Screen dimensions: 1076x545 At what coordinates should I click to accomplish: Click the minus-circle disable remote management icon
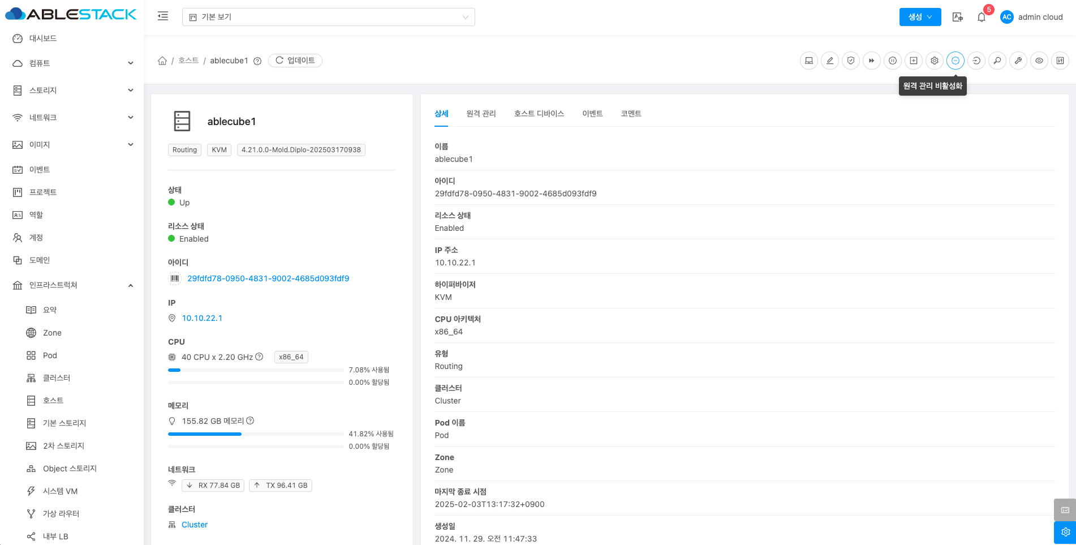956,61
